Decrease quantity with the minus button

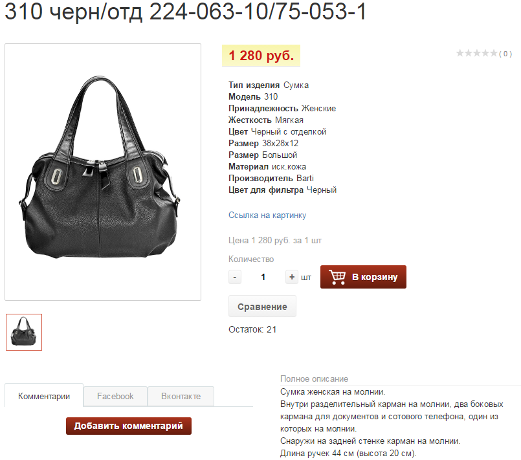click(234, 277)
